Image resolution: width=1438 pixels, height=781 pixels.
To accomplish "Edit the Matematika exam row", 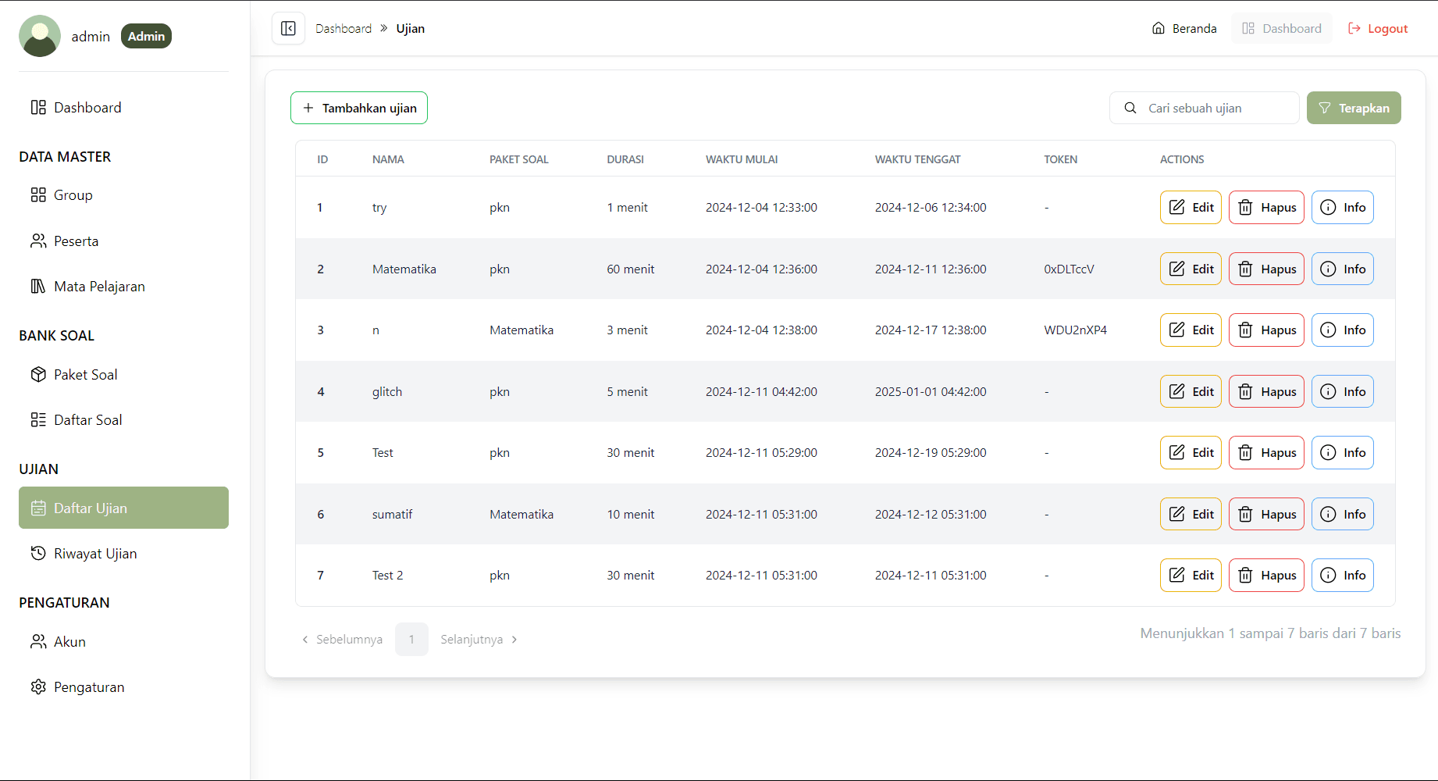I will tap(1190, 269).
